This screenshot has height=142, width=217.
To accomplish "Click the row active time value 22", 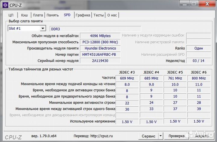I will click(x=127, y=103).
